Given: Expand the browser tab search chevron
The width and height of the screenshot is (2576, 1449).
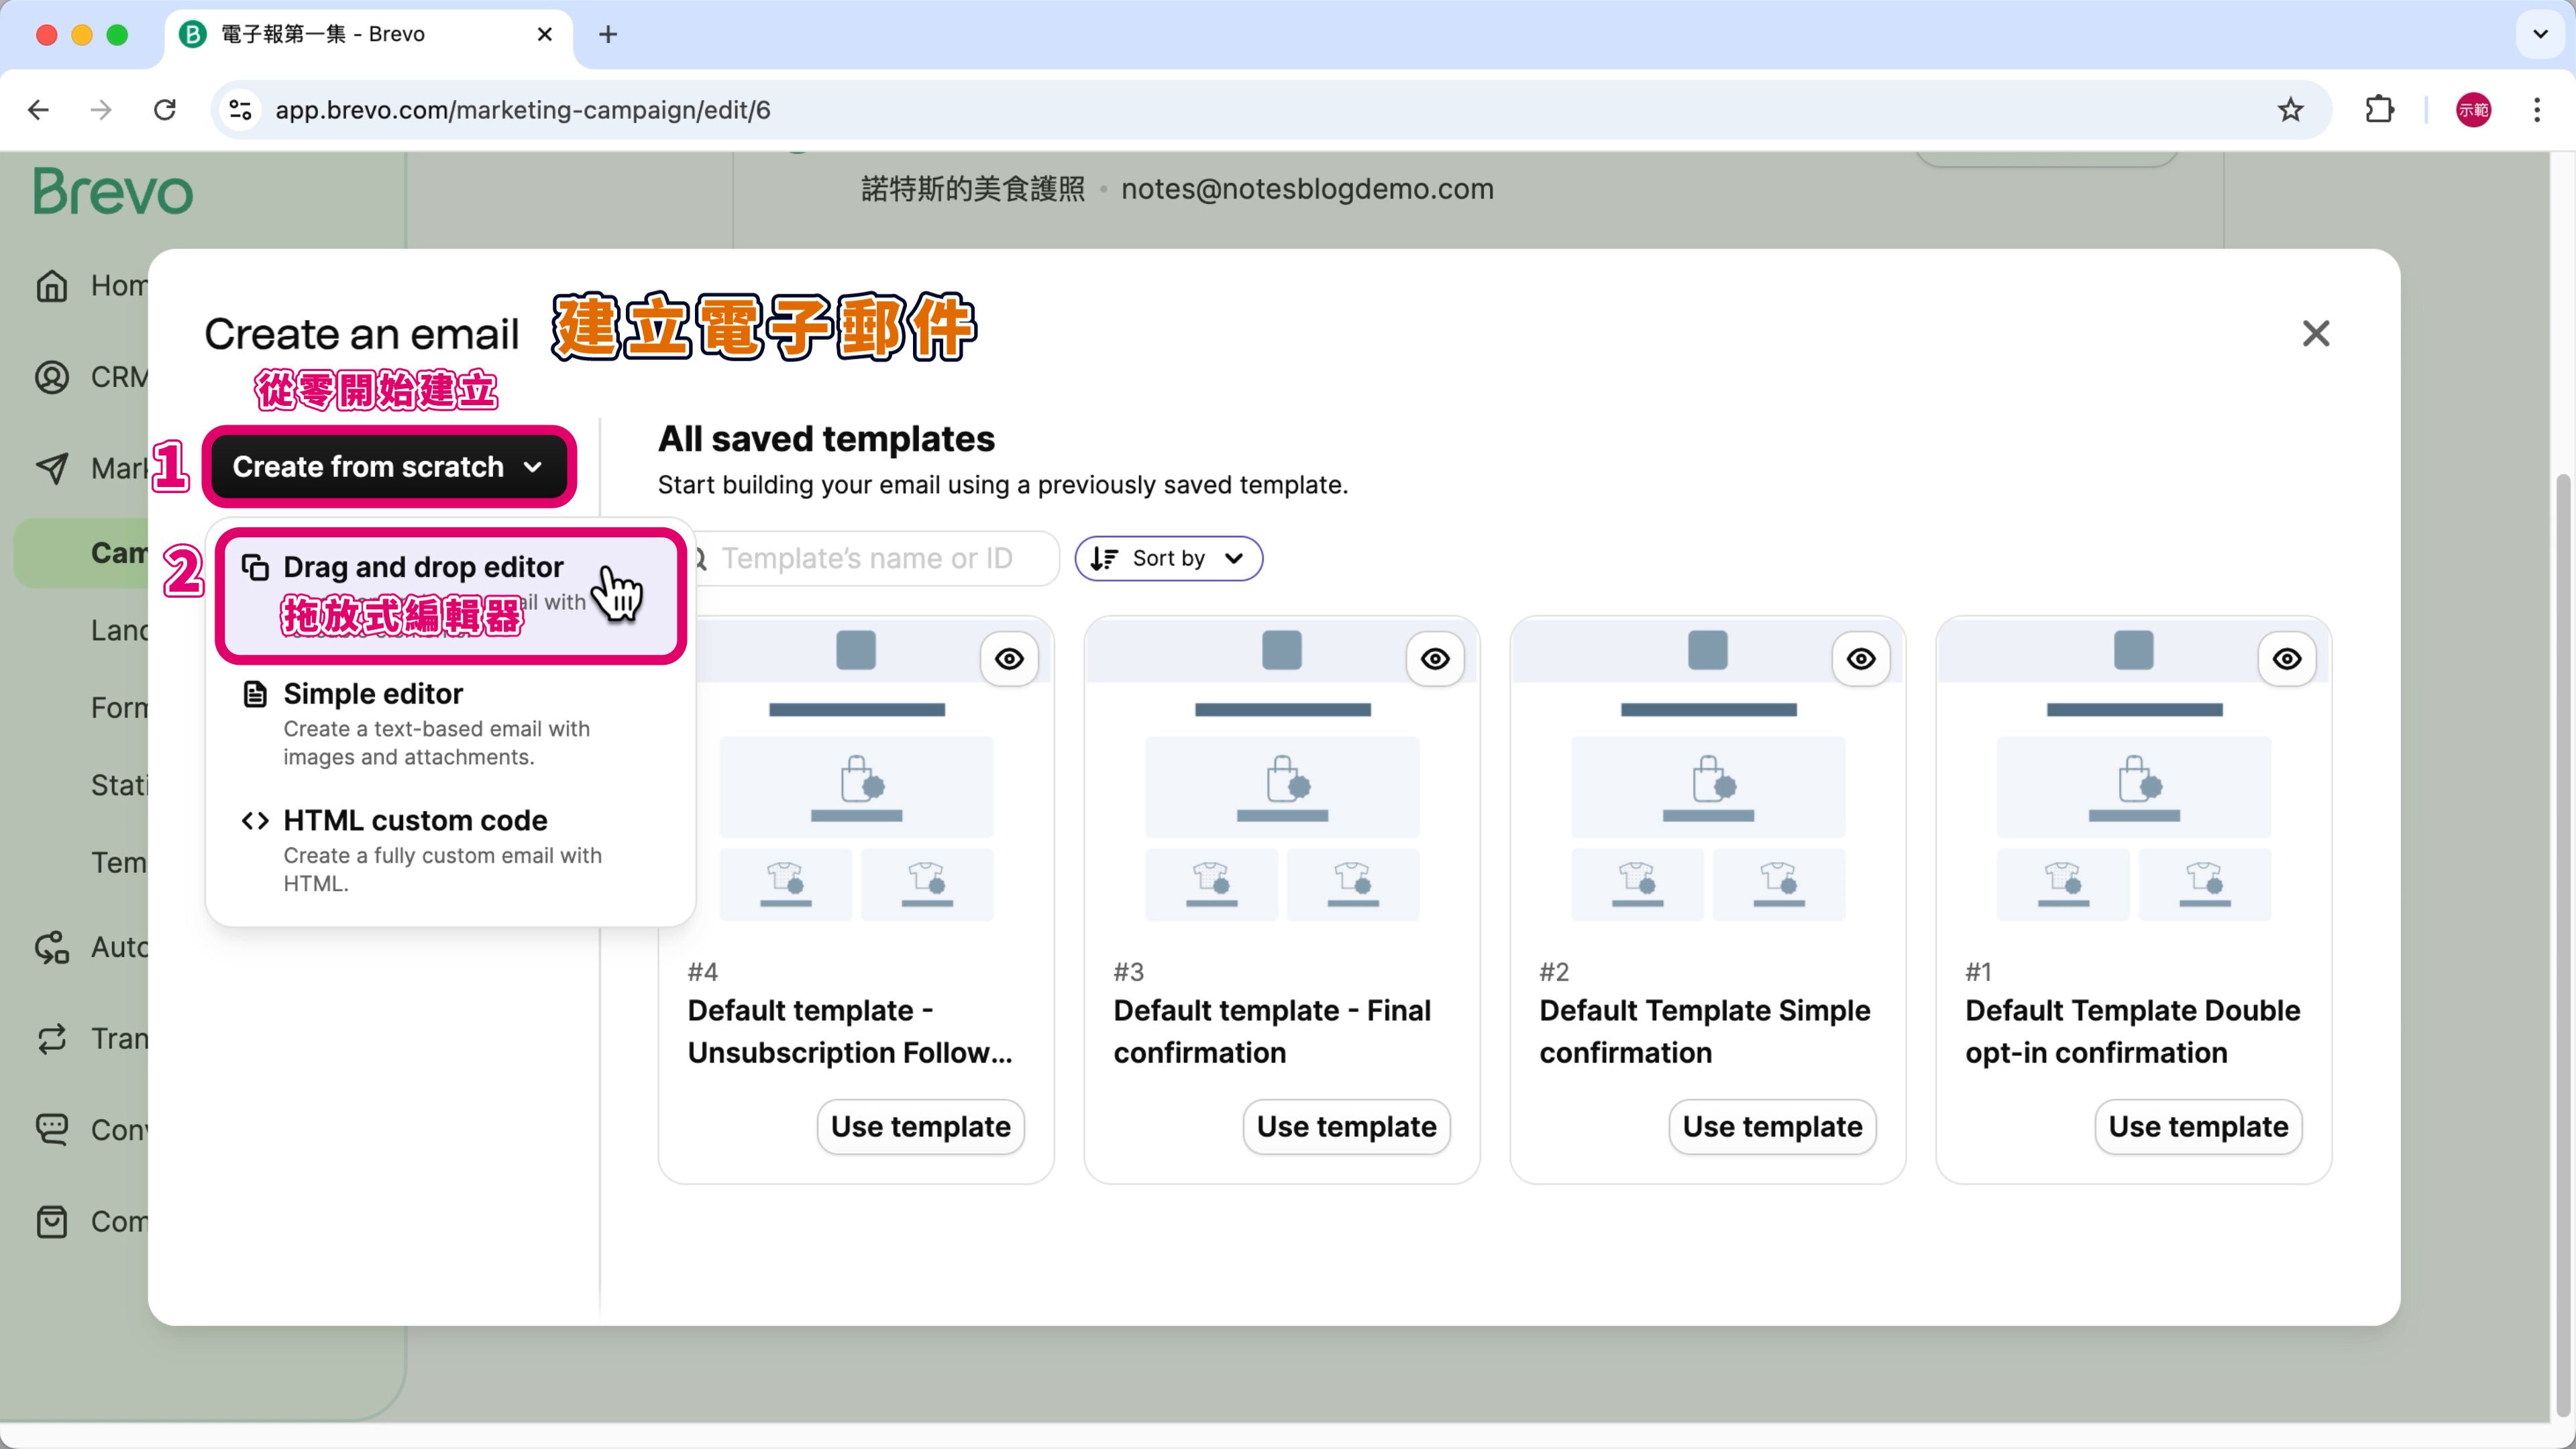Looking at the screenshot, I should coord(2540,34).
